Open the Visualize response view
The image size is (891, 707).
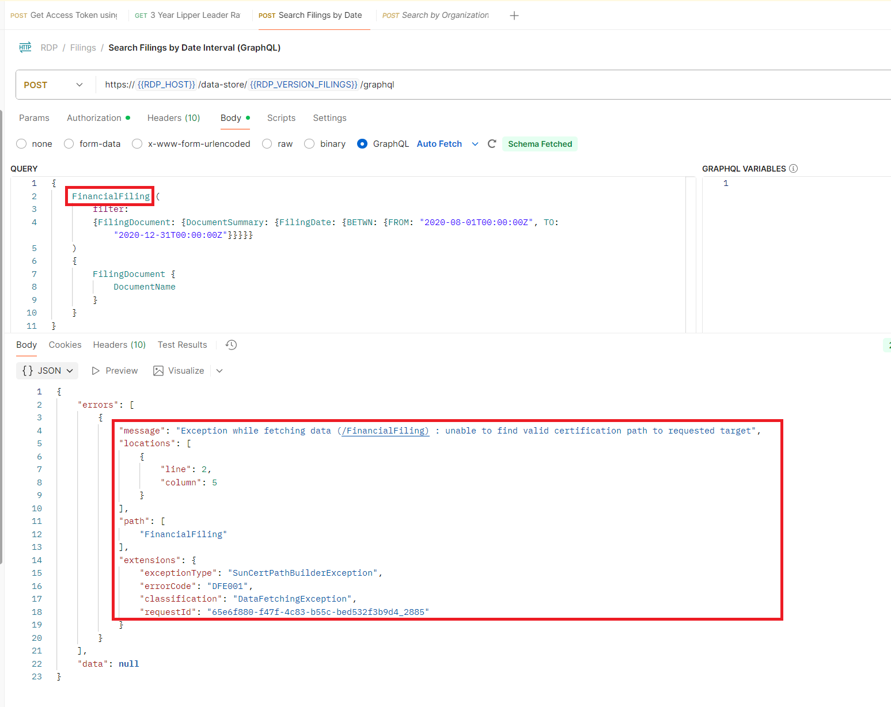[179, 371]
